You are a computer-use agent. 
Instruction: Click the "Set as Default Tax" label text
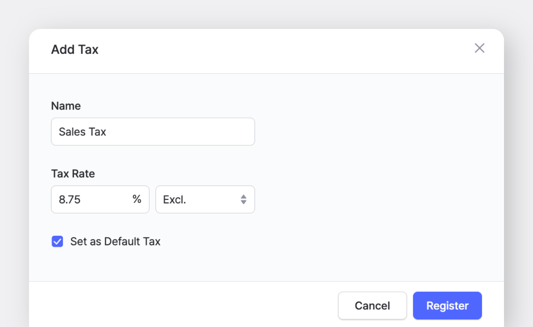click(115, 241)
